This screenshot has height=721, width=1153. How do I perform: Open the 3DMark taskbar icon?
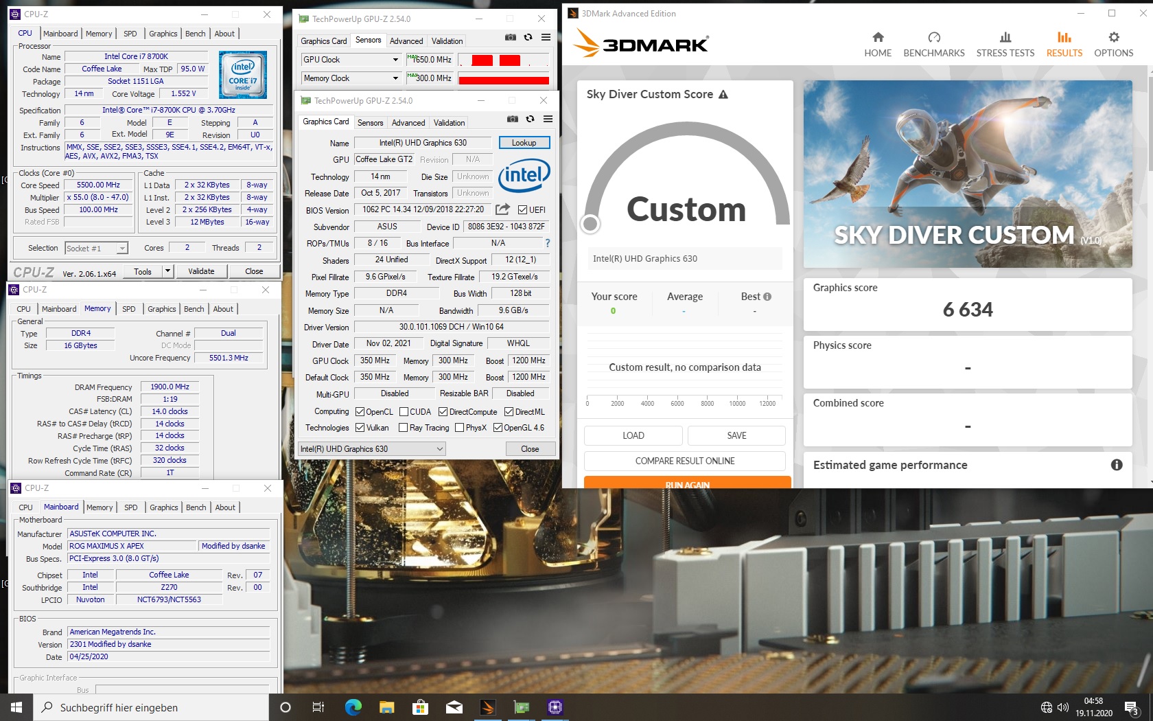[x=487, y=707]
